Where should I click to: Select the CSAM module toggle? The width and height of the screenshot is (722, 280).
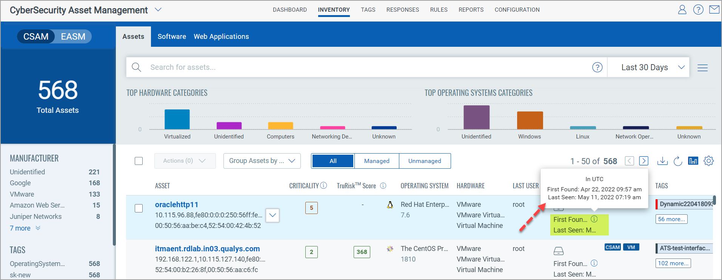click(x=36, y=37)
